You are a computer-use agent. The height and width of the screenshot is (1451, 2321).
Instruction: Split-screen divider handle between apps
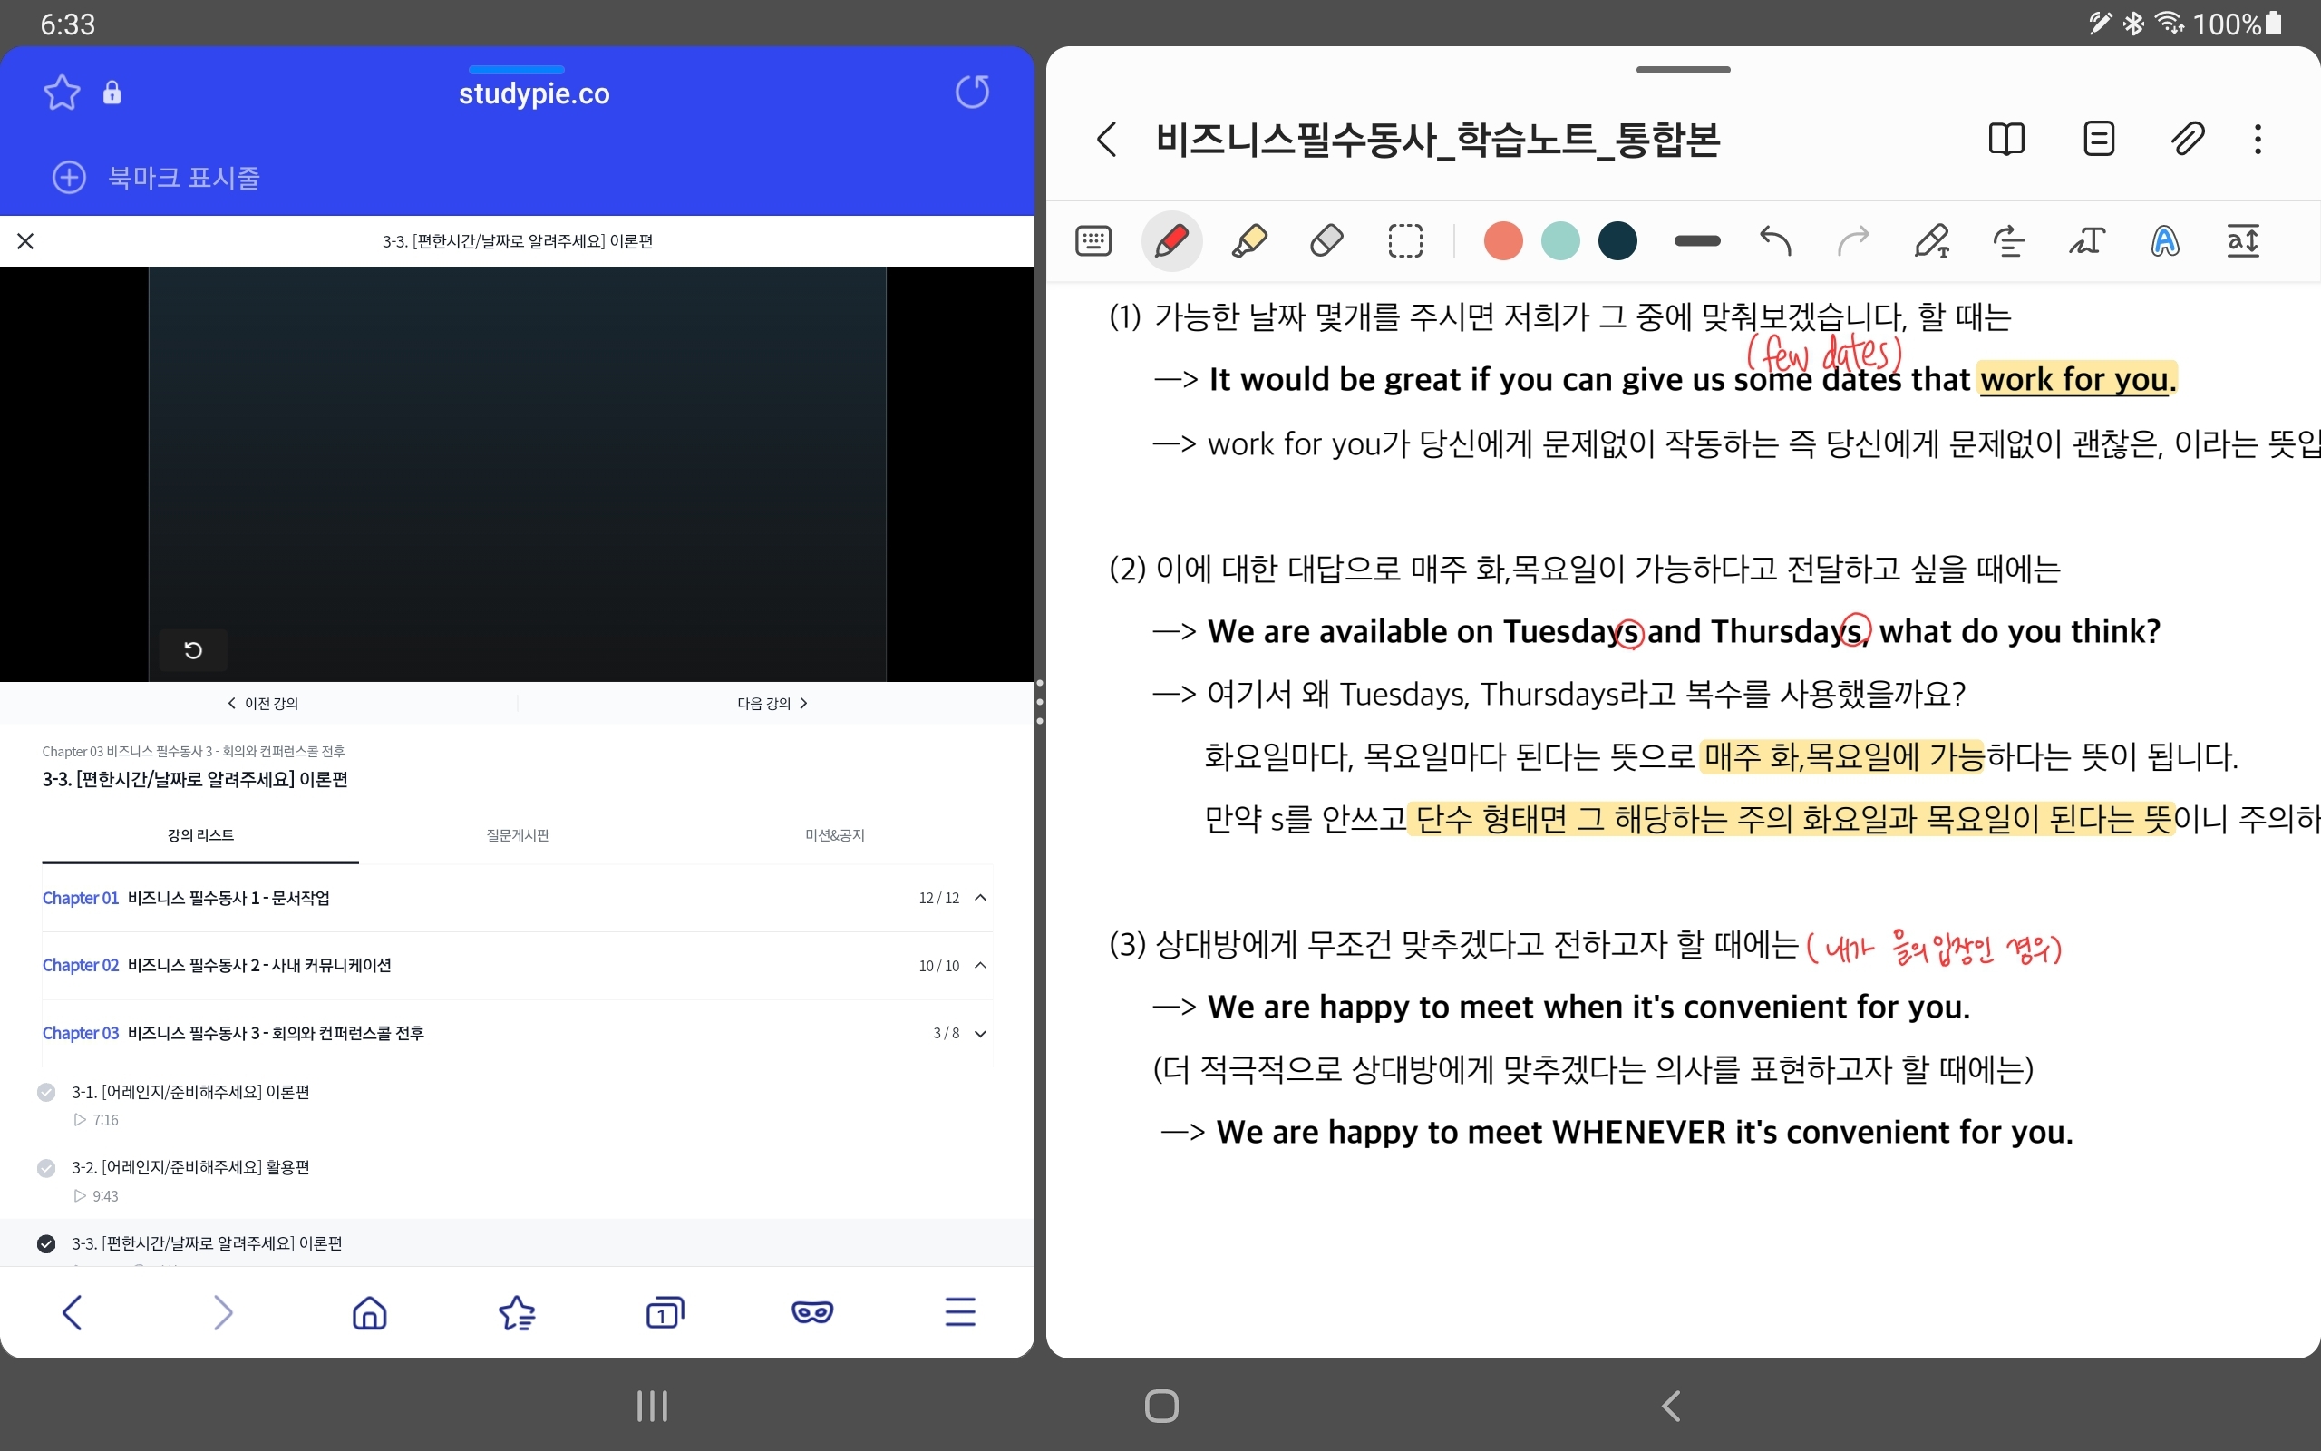1040,703
